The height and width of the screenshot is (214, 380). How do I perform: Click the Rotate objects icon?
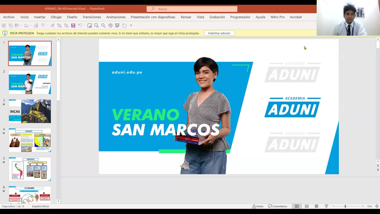(26, 26)
